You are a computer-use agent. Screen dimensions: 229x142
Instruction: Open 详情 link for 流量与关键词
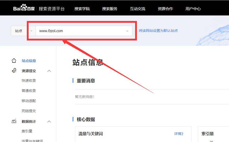179,134
